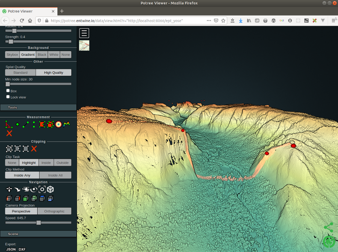Export the scene as DXF
The width and height of the screenshot is (338, 252).
(x=22, y=249)
